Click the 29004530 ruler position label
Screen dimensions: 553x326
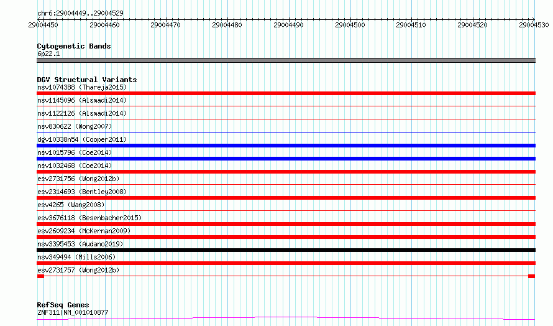click(534, 25)
